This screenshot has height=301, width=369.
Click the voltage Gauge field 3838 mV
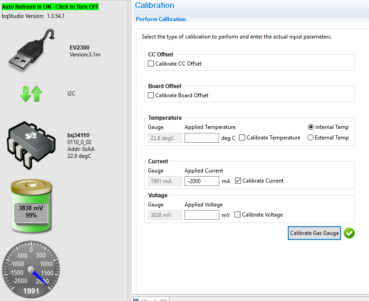165,215
